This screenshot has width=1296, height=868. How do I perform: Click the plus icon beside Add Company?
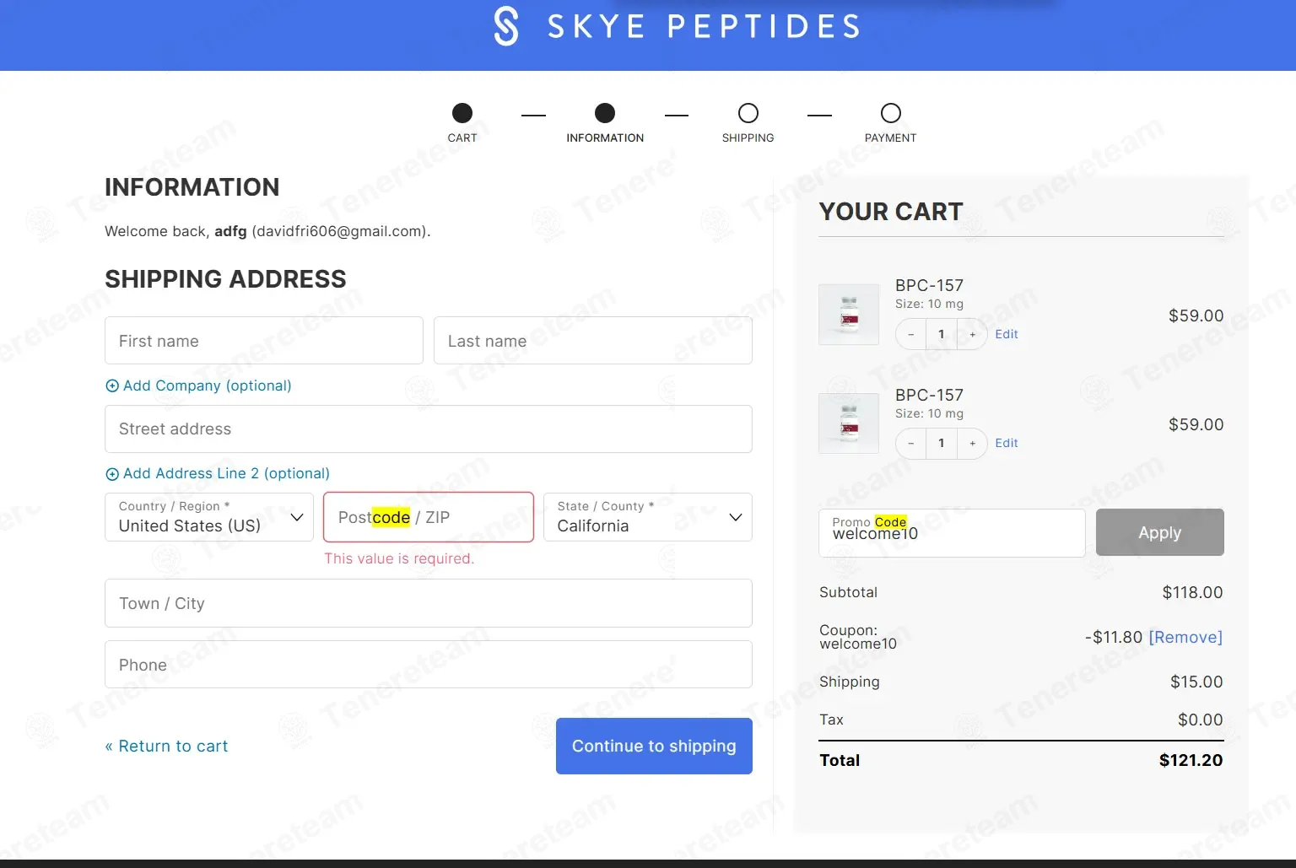[112, 385]
